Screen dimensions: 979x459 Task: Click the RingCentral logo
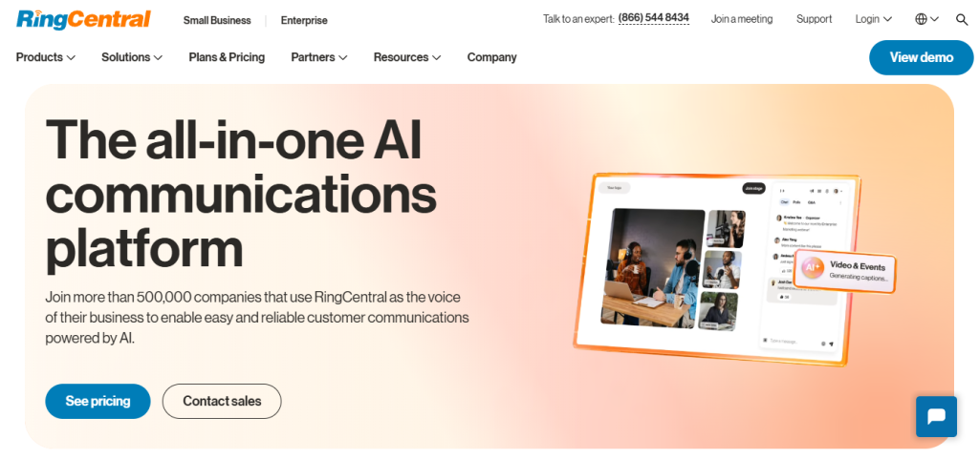pos(83,19)
